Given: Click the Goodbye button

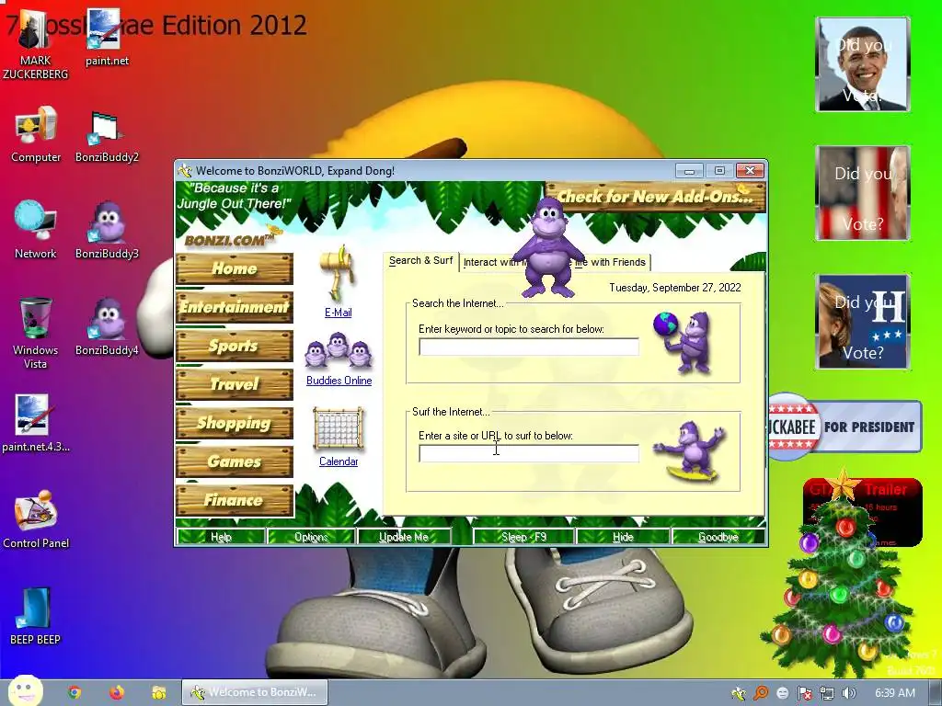Looking at the screenshot, I should (718, 537).
